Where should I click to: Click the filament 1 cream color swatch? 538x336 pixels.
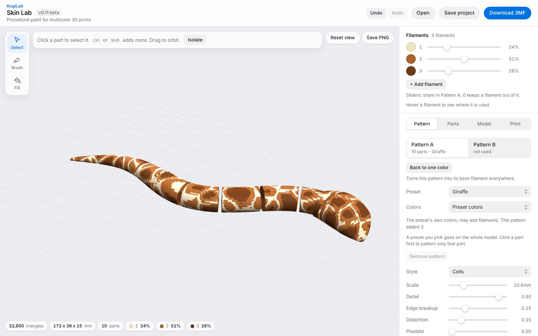(x=411, y=47)
